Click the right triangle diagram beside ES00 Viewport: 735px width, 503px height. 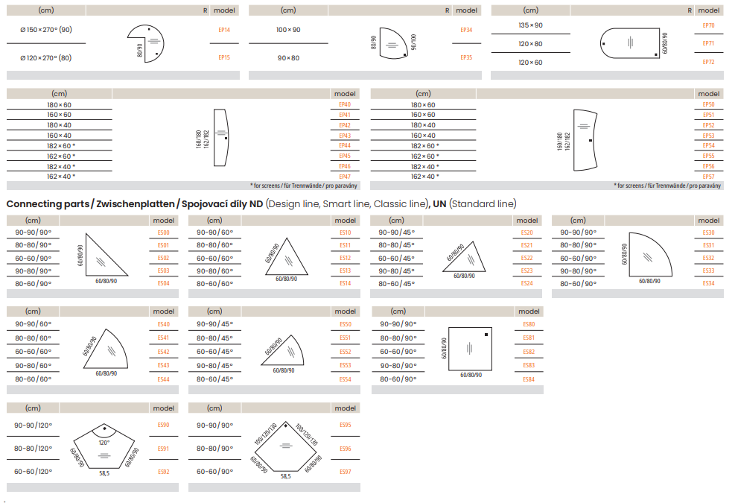tap(106, 254)
